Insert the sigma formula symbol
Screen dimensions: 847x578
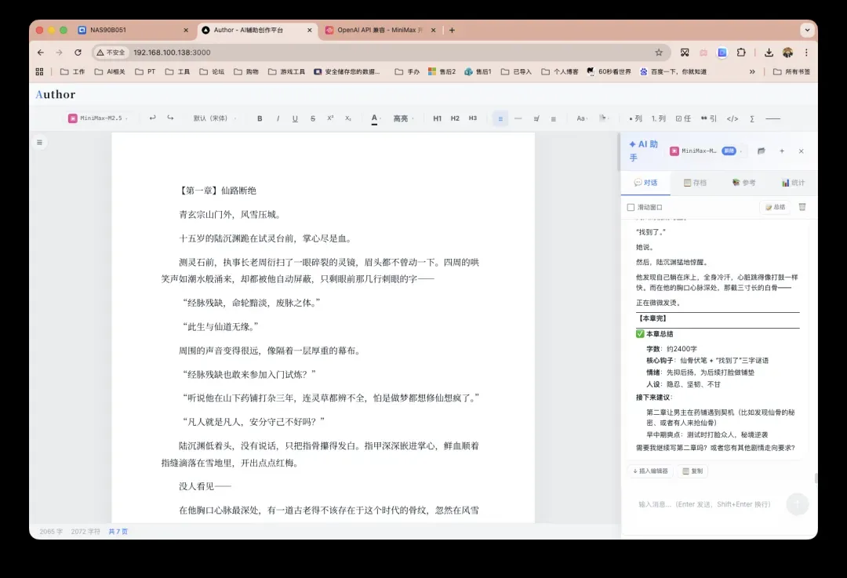tap(752, 118)
